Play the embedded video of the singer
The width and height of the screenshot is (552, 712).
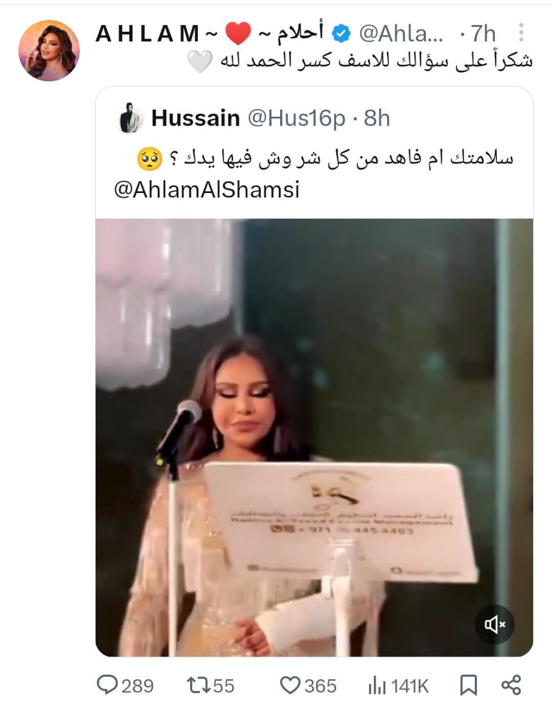314,438
